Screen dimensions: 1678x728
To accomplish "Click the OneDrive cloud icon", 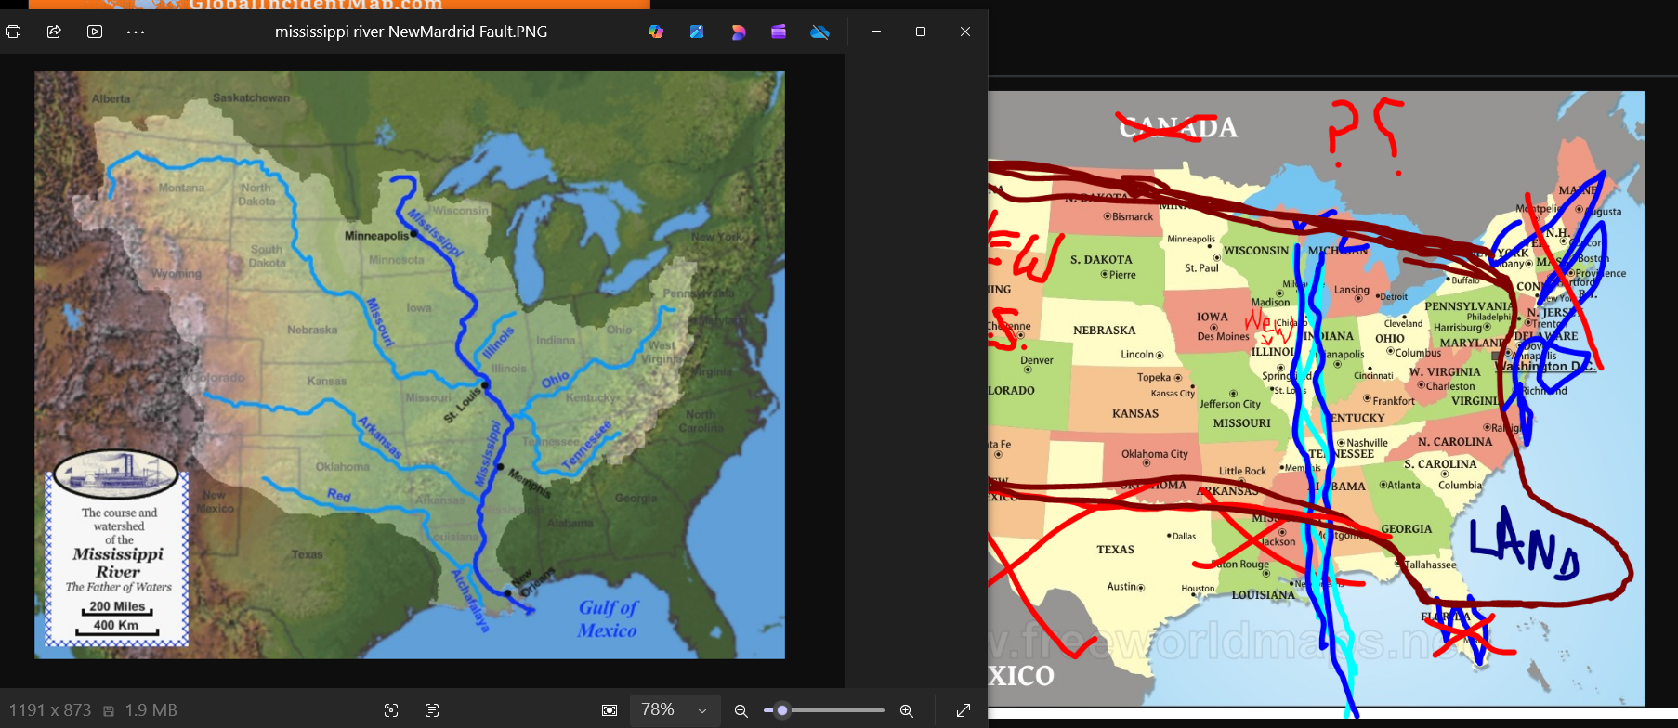I will 819,32.
